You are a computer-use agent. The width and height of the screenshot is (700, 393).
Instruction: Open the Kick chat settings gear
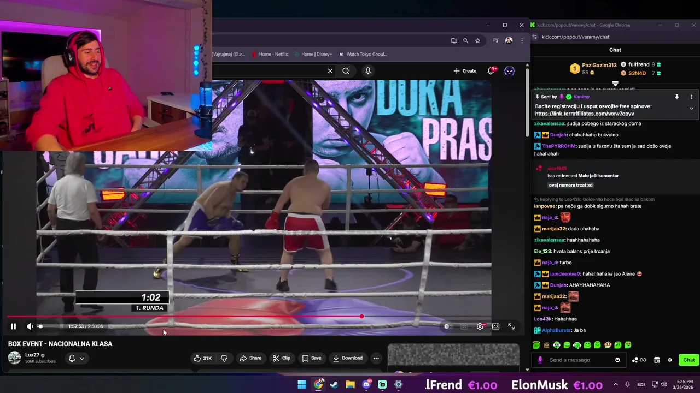tap(670, 360)
